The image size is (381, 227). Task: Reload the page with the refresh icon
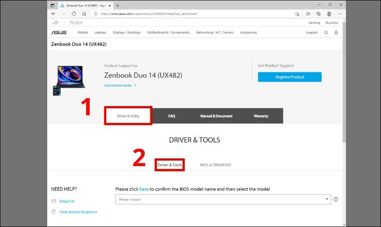pos(74,14)
